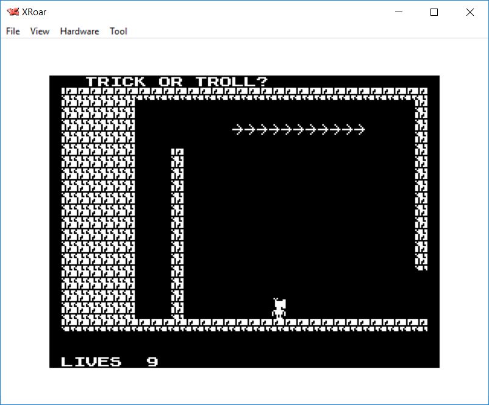Click the large brick wall block on left
This screenshot has height=405, width=489.
tap(98, 207)
